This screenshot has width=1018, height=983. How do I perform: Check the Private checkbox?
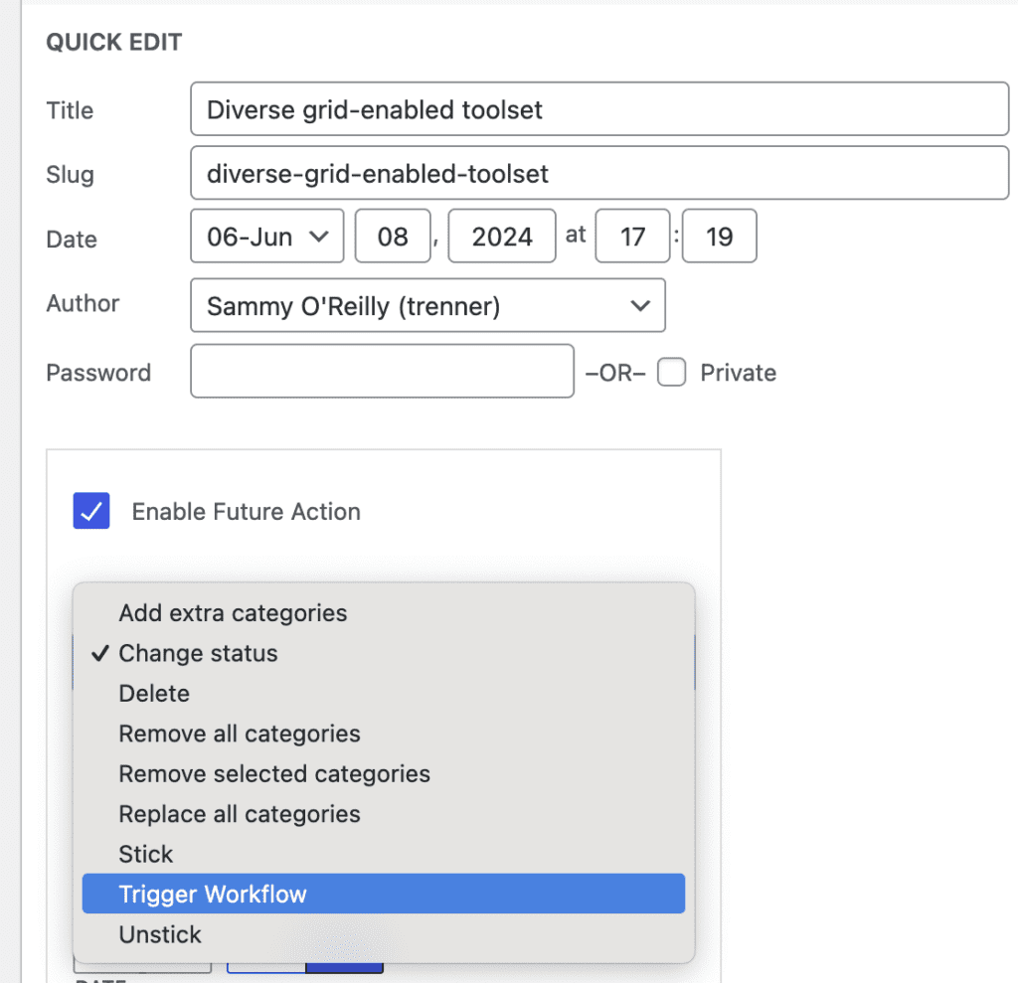pyautogui.click(x=672, y=373)
